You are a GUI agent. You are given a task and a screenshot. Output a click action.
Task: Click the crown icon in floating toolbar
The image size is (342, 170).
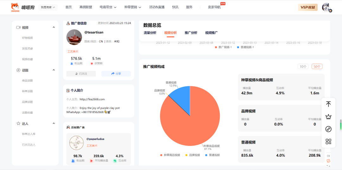tap(328, 116)
